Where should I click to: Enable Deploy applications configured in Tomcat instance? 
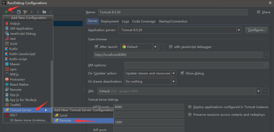click(190, 107)
